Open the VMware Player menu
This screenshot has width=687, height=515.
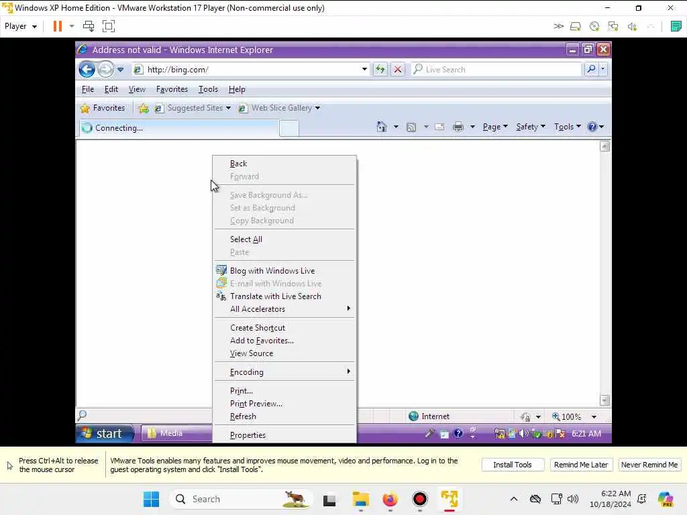coord(21,26)
